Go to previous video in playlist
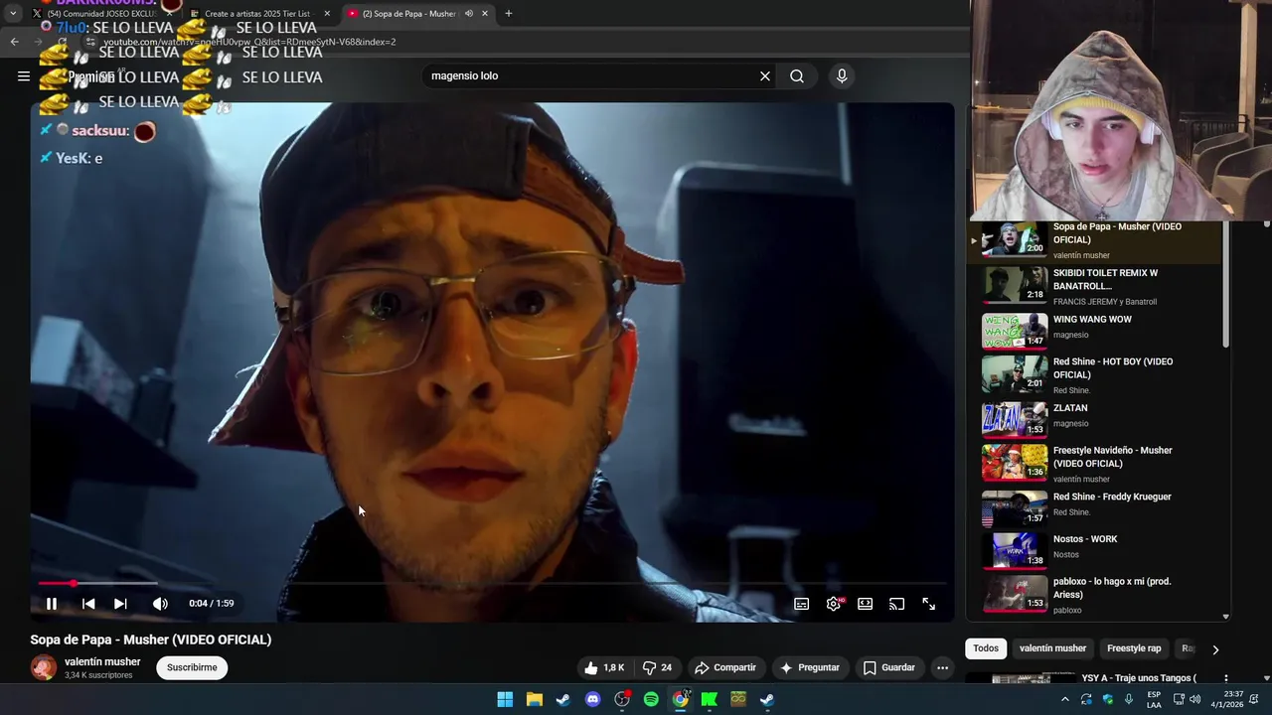Screen dimensions: 1272x715 (88, 604)
